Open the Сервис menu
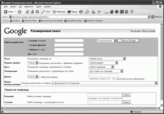This screenshot has width=164, height=114. click(39, 7)
